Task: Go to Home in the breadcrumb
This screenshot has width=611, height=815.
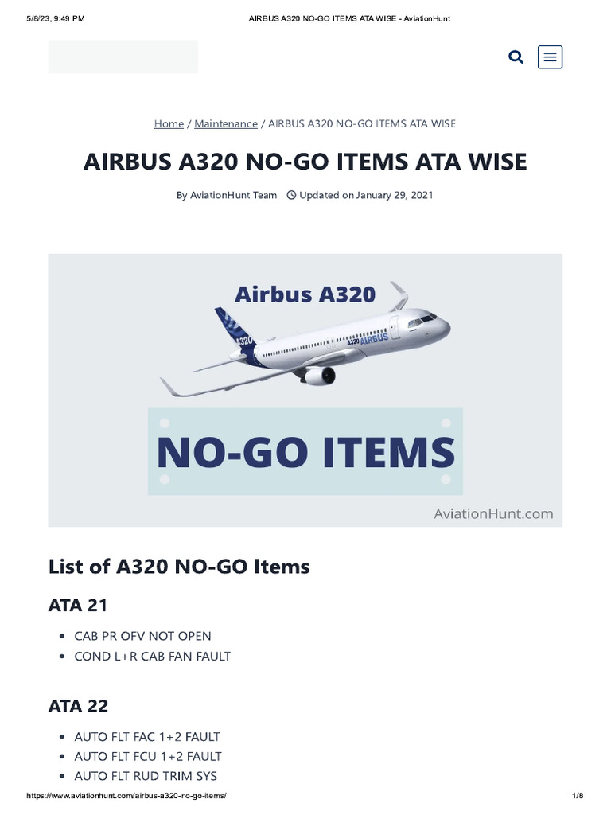Action: tap(169, 123)
